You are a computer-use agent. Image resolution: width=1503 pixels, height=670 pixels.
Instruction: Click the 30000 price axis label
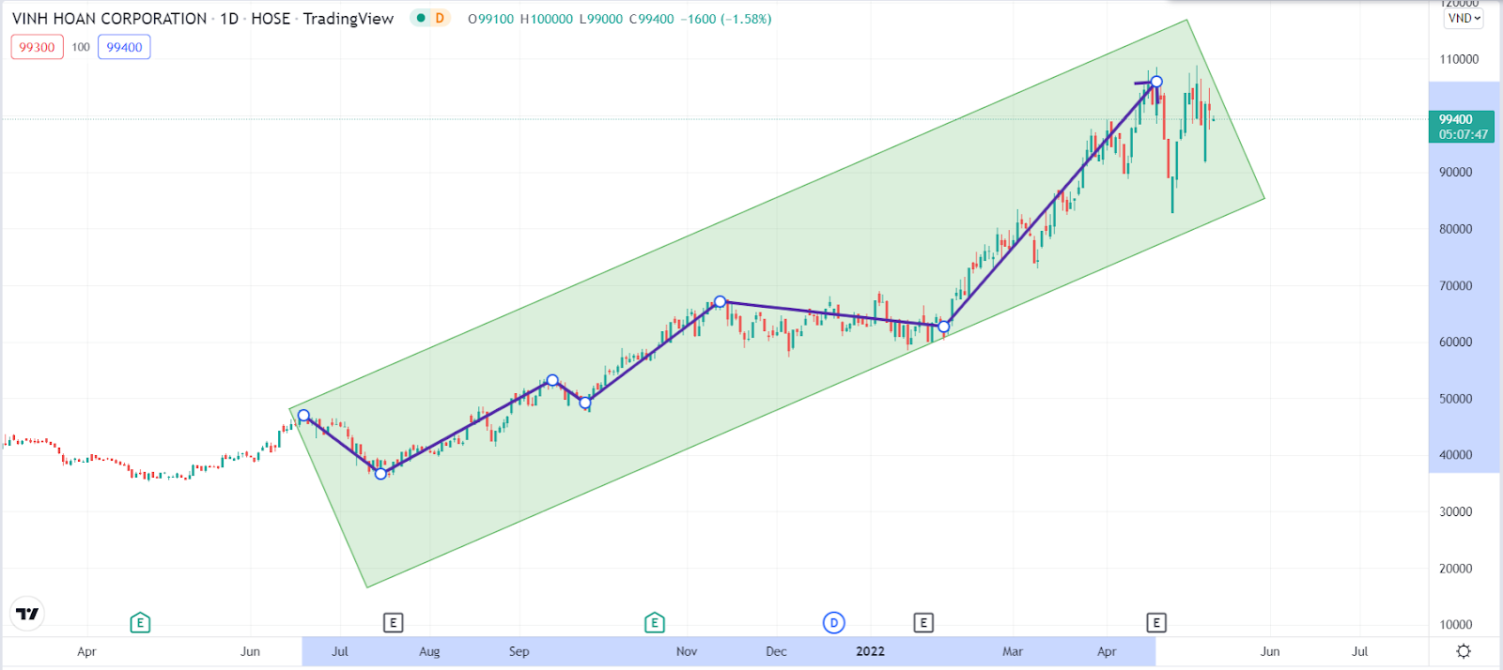1455,512
